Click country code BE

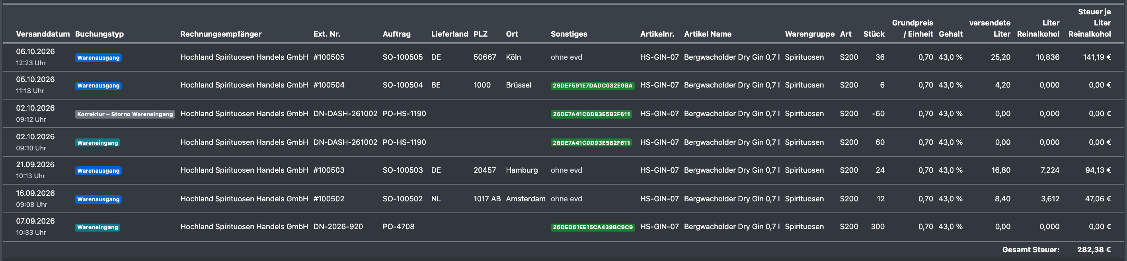(436, 85)
